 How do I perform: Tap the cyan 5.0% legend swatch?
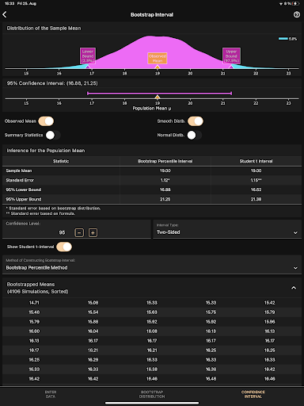(x=283, y=39)
